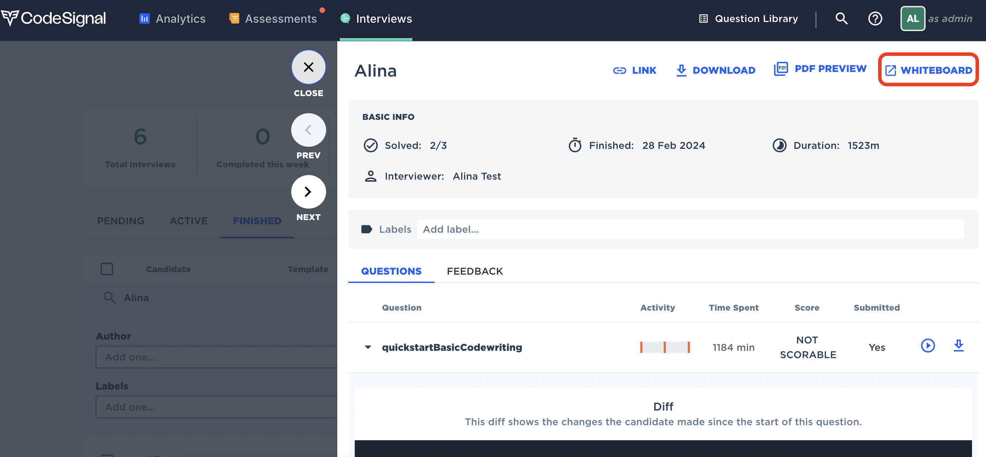Viewport: 986px width, 457px height.
Task: Play the quickstartBasicCodewriting recording
Action: tap(928, 346)
